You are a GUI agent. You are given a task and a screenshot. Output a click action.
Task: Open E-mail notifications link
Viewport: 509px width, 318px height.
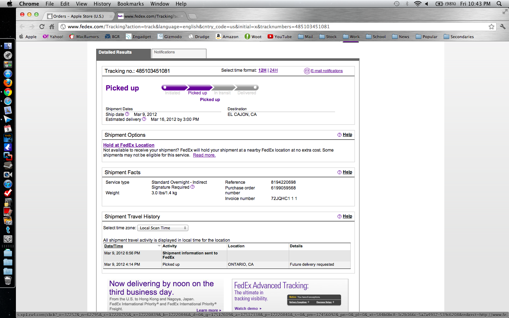327,71
